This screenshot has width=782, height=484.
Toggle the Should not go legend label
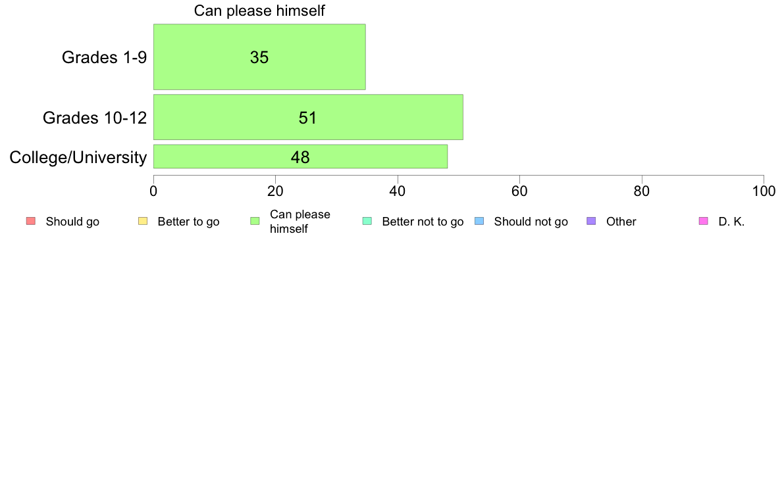click(531, 222)
